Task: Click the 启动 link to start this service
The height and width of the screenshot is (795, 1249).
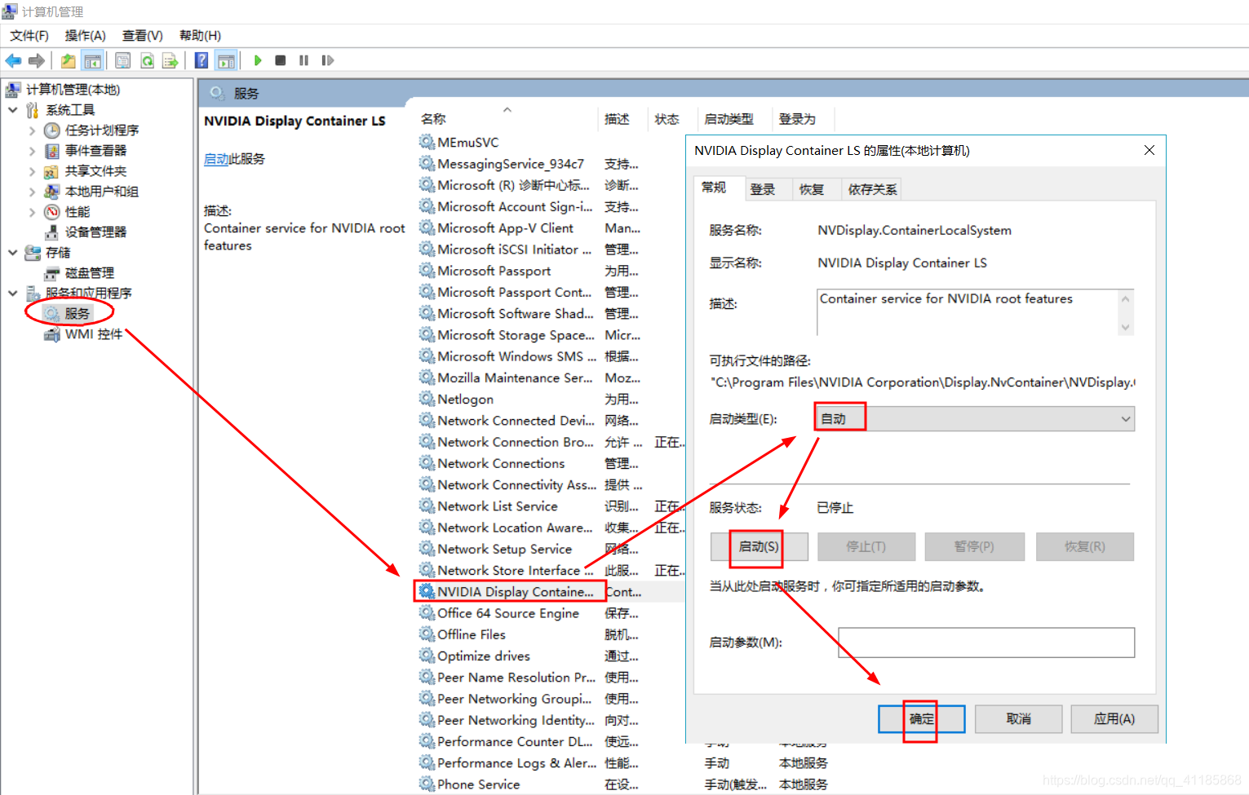Action: (216, 159)
